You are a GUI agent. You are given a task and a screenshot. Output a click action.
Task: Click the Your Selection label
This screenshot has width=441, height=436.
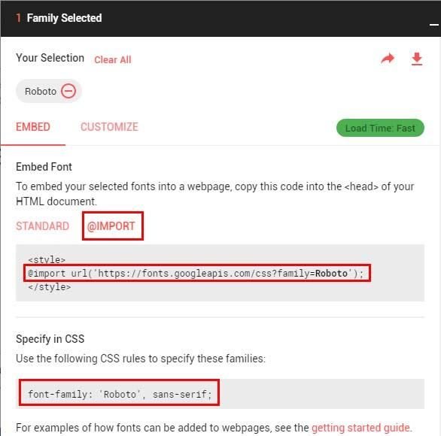pyautogui.click(x=50, y=58)
